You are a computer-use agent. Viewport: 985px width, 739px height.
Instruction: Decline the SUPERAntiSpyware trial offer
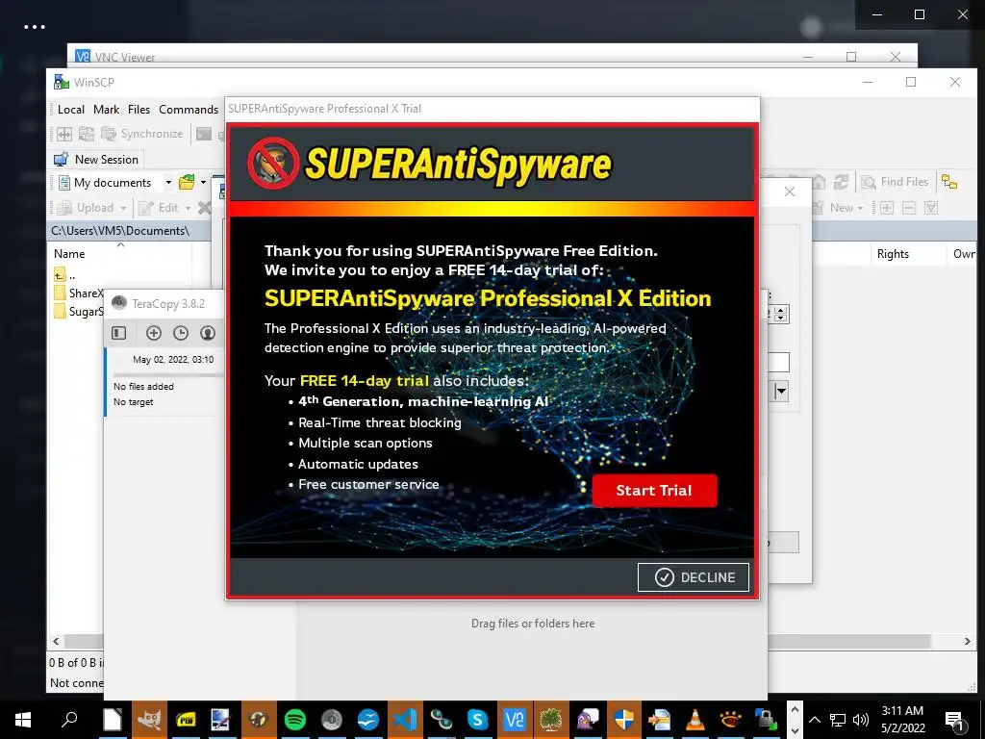pyautogui.click(x=693, y=577)
